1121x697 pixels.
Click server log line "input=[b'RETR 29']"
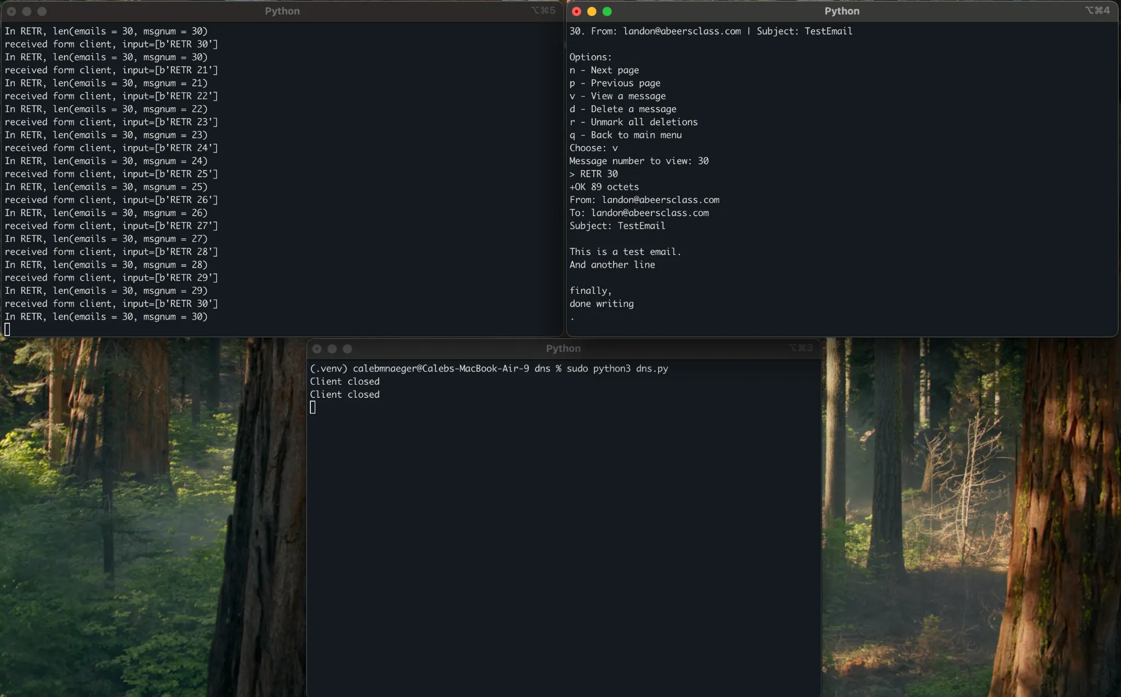coord(111,278)
